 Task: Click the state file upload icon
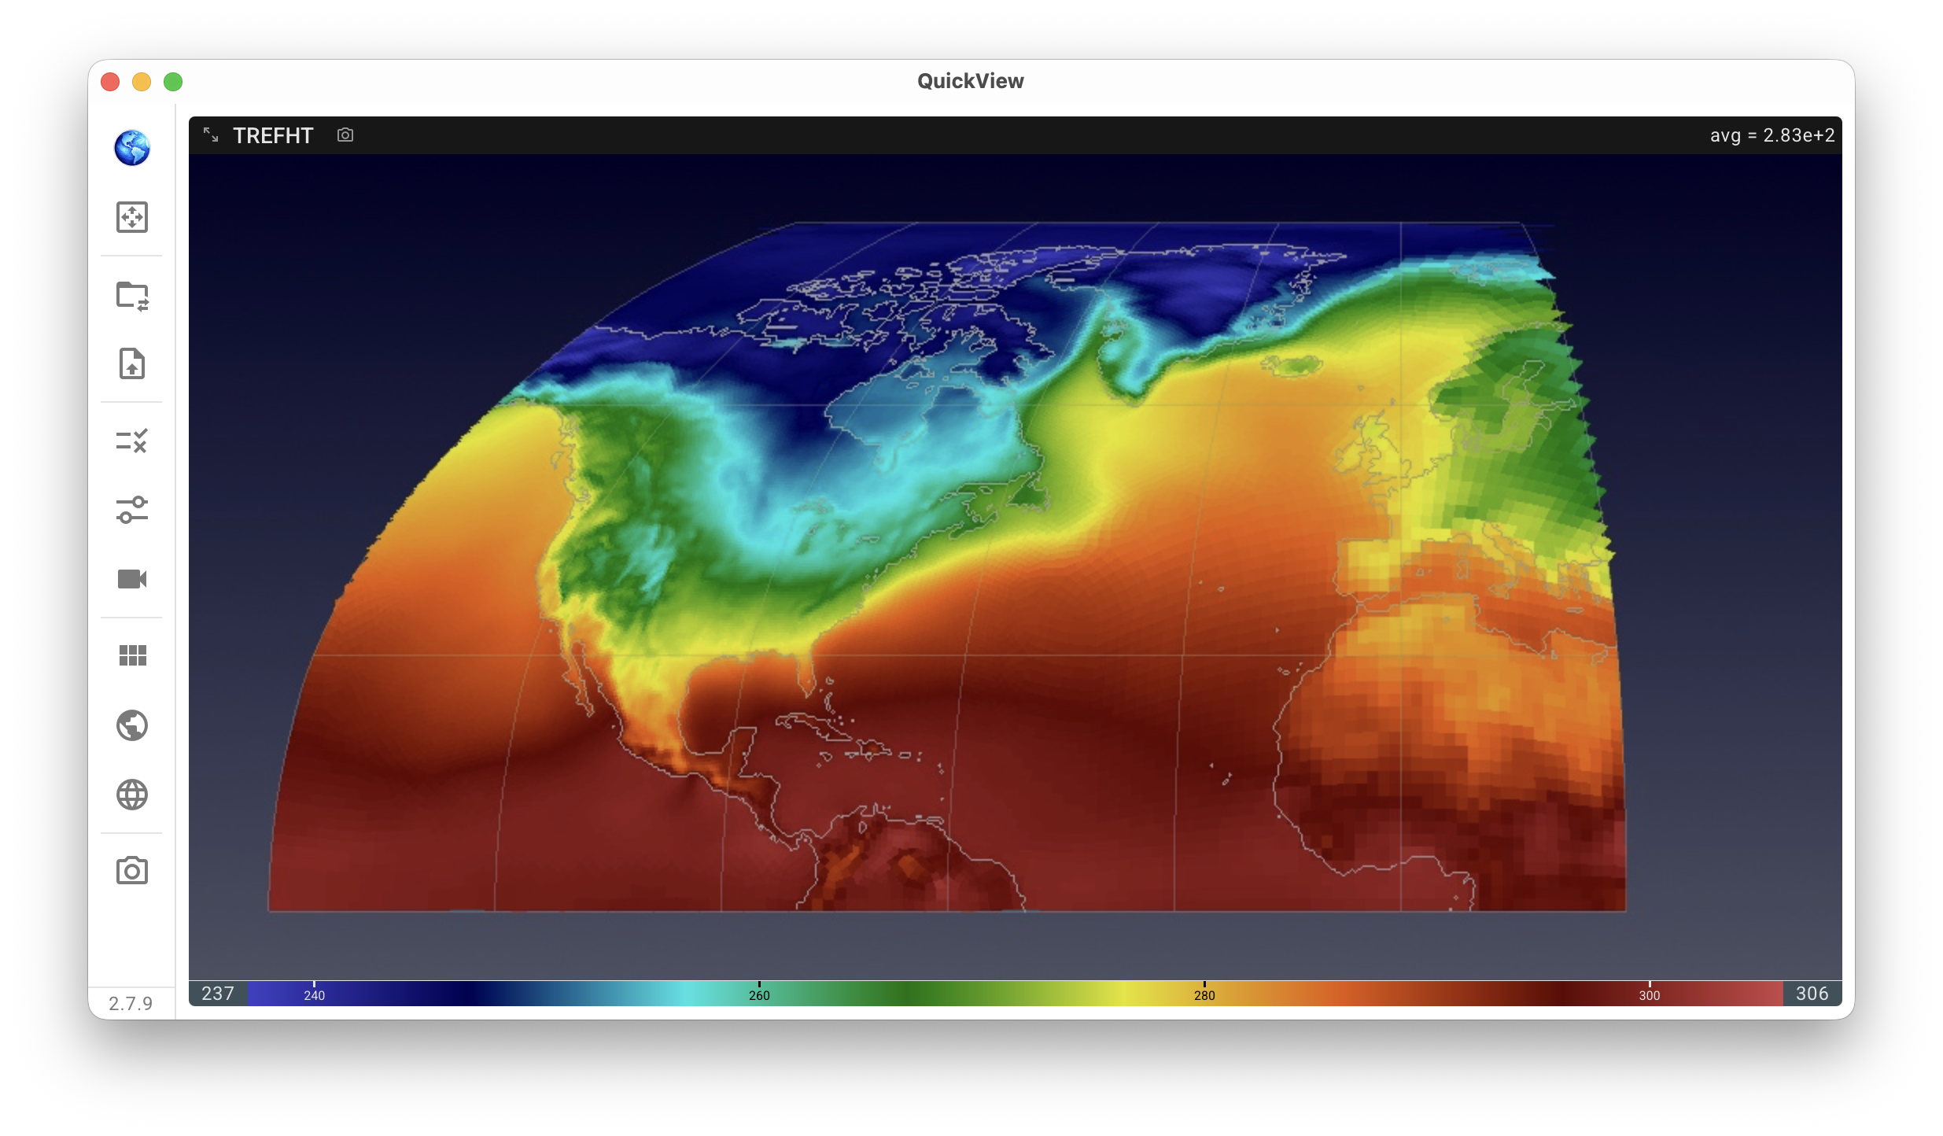(132, 363)
